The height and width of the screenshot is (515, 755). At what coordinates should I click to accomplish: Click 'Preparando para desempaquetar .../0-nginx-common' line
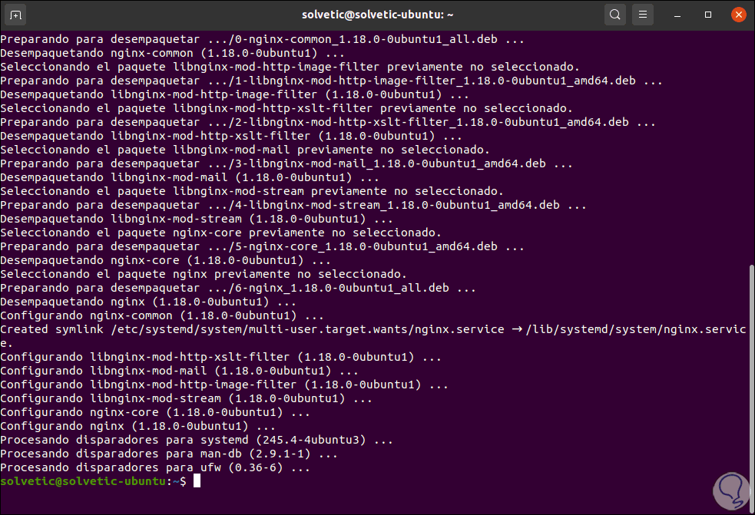pyautogui.click(x=263, y=39)
